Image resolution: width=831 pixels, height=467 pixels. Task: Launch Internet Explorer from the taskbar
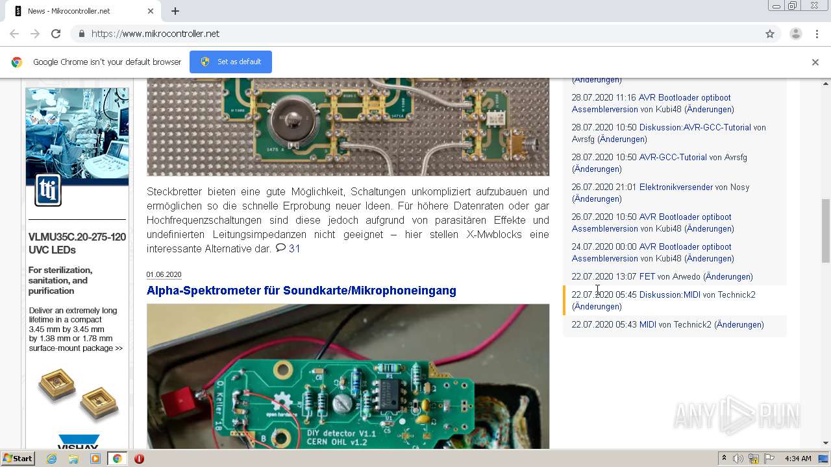tap(51, 459)
